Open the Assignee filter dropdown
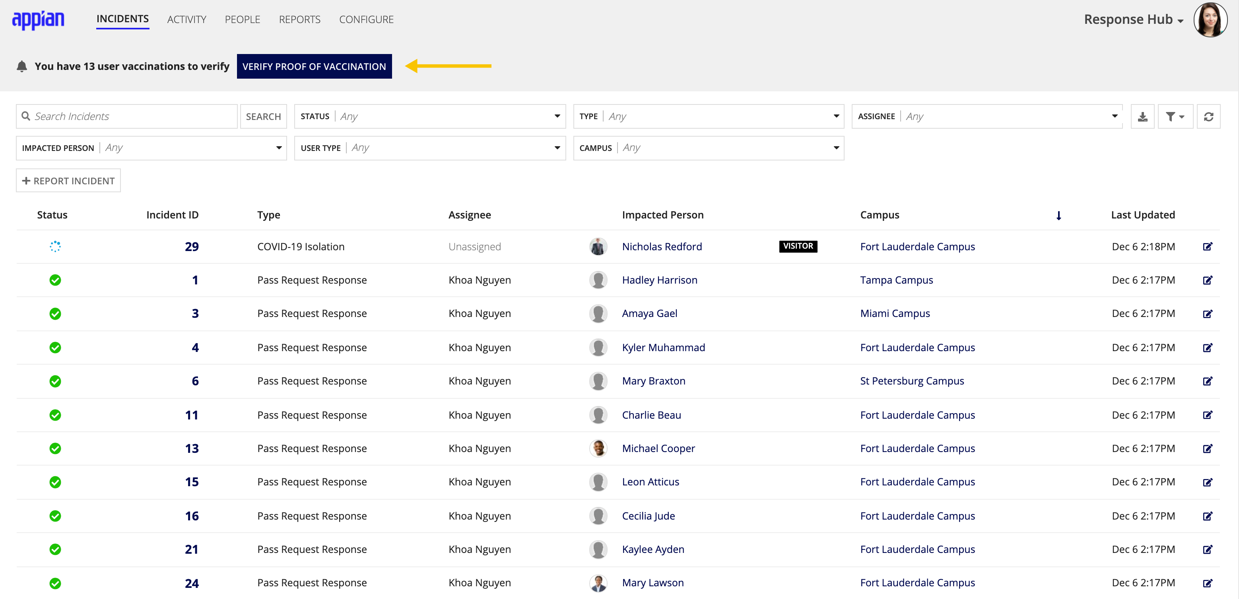This screenshot has width=1239, height=599. click(987, 116)
